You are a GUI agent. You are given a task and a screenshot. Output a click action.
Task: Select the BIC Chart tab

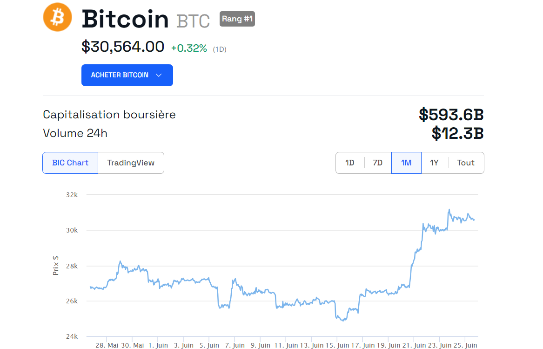[x=70, y=163]
